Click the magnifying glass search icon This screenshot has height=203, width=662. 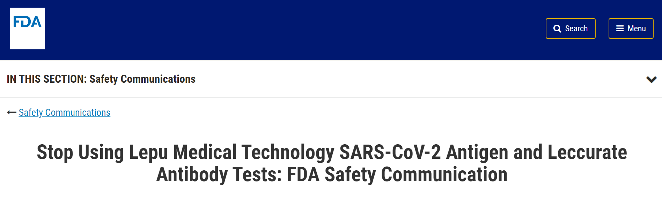coord(557,29)
